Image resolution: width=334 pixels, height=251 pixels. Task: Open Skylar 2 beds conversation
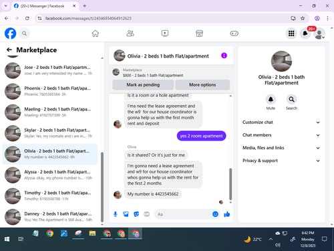tap(50, 133)
